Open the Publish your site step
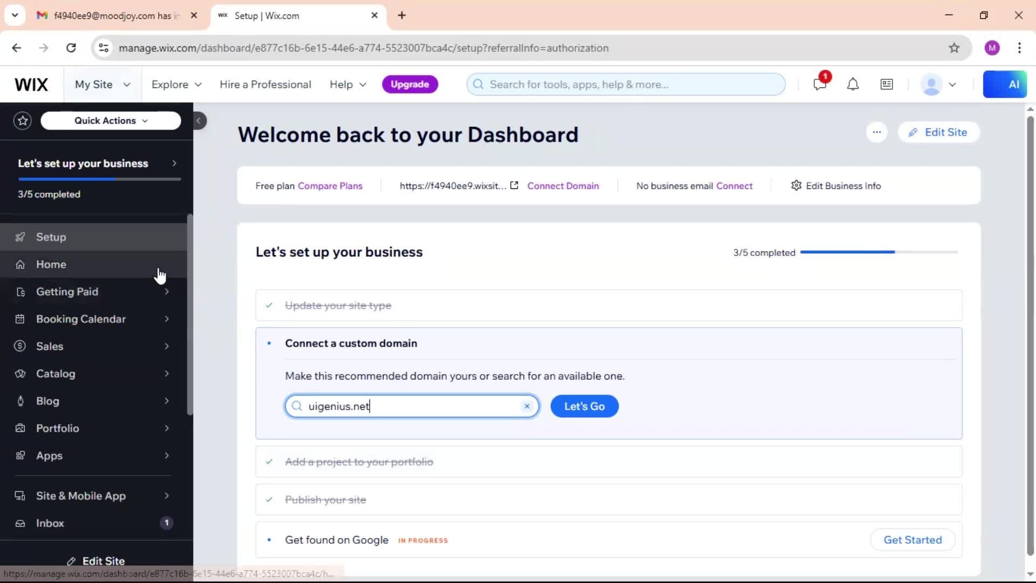Viewport: 1036px width, 583px height. 609,499
